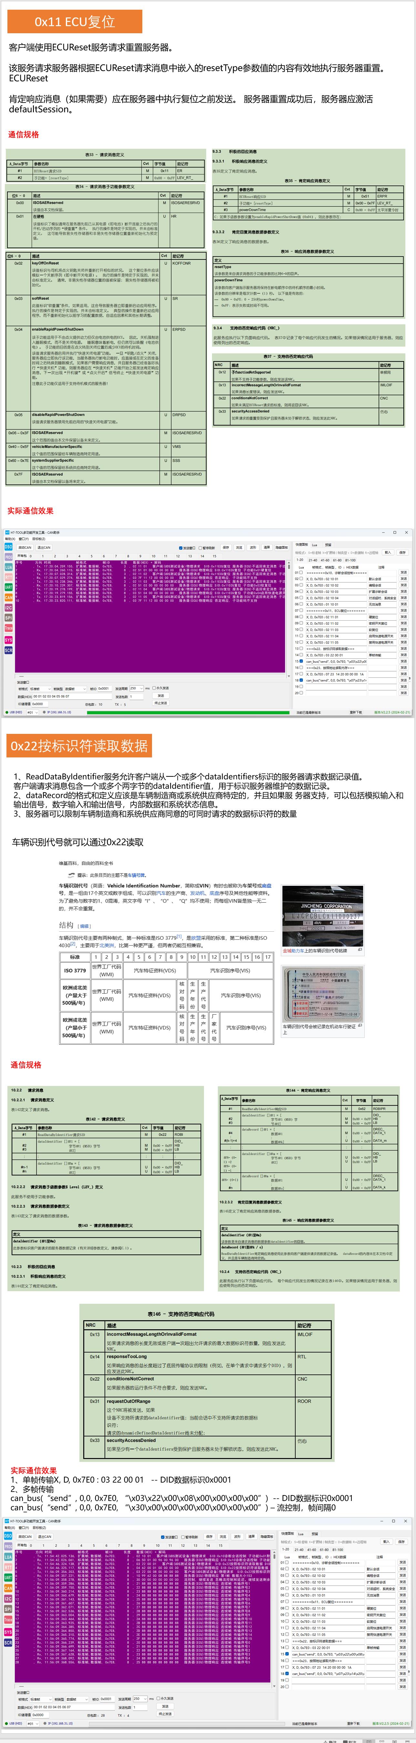Open 发送周期 250 dropdown in first HT-TOOL window
Image resolution: width=416 pixels, height=1743 pixels.
click(137, 688)
